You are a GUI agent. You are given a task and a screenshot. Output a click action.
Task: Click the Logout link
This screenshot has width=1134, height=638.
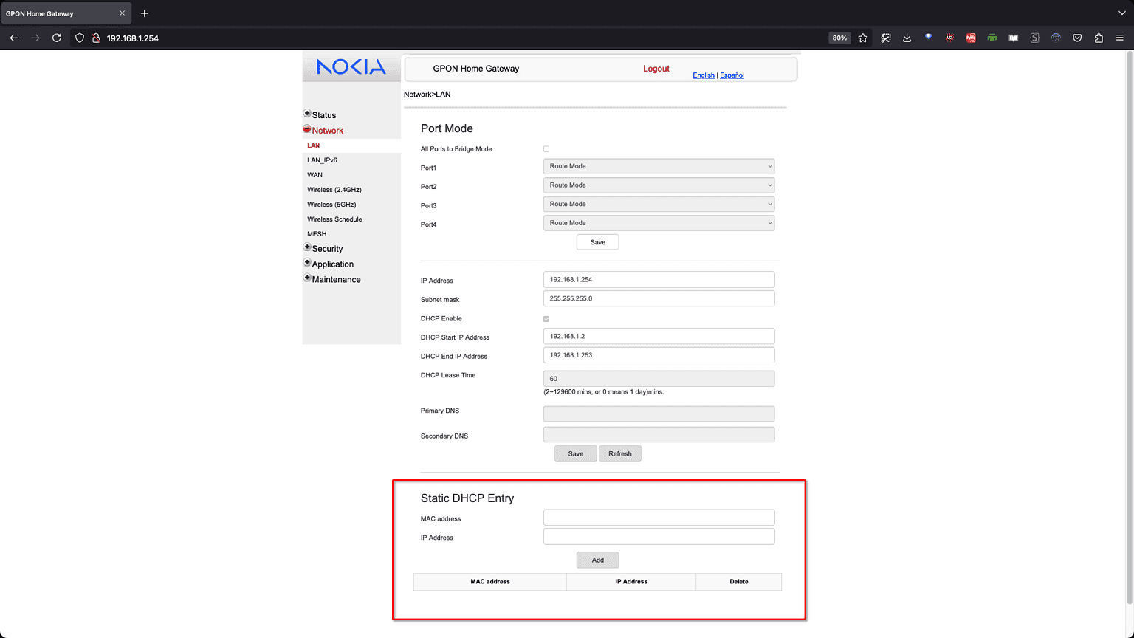pos(656,68)
